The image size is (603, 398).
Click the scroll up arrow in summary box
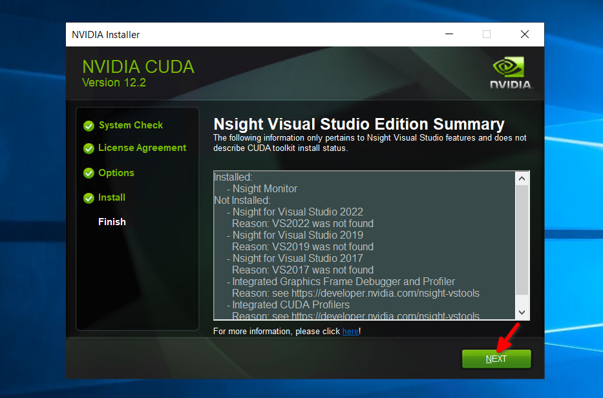tap(522, 179)
